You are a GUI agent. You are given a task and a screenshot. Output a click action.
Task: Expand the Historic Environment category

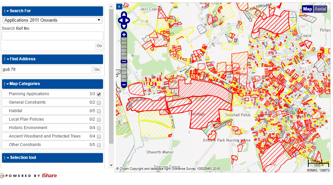[28, 128]
